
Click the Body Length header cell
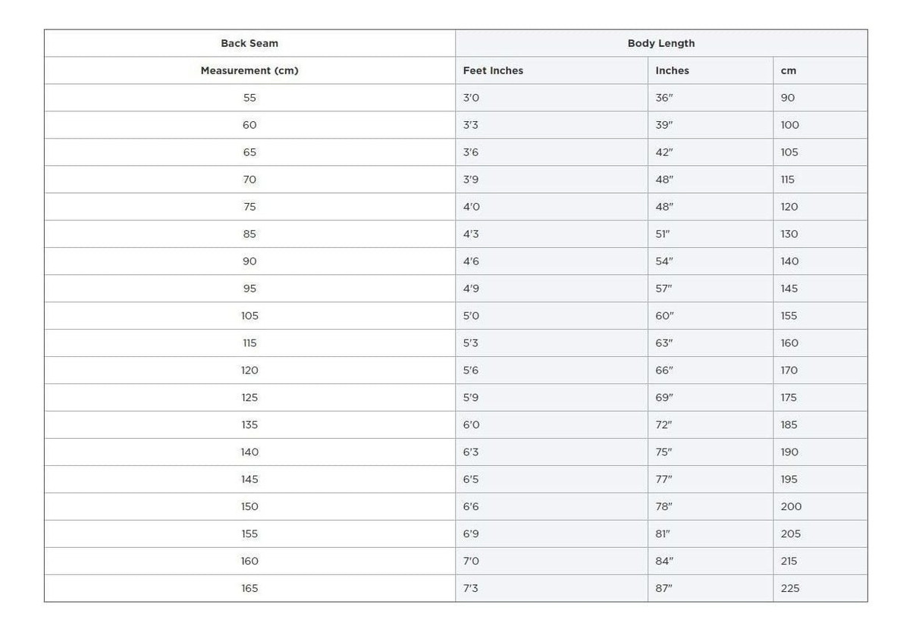coord(661,43)
